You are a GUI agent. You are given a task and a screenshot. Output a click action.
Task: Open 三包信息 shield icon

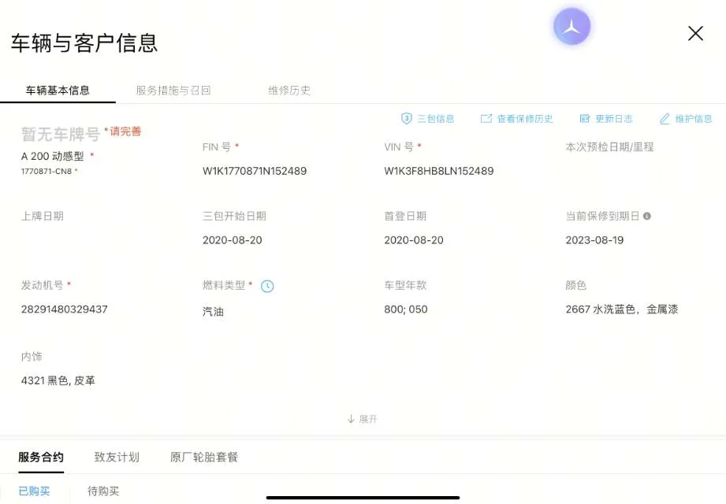click(x=406, y=119)
